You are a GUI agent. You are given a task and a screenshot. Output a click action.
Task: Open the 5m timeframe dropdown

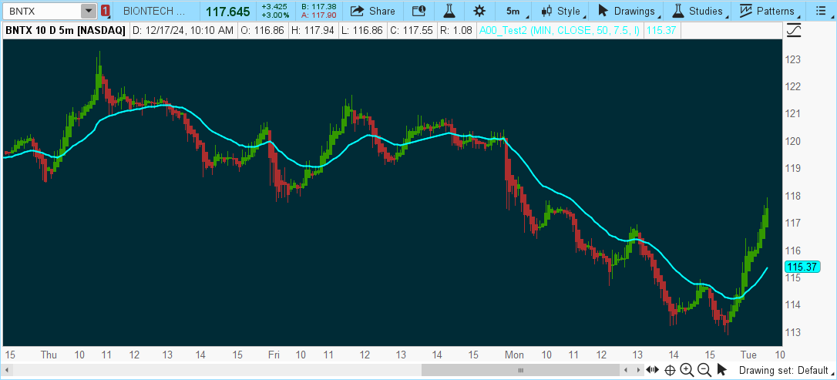(513, 11)
